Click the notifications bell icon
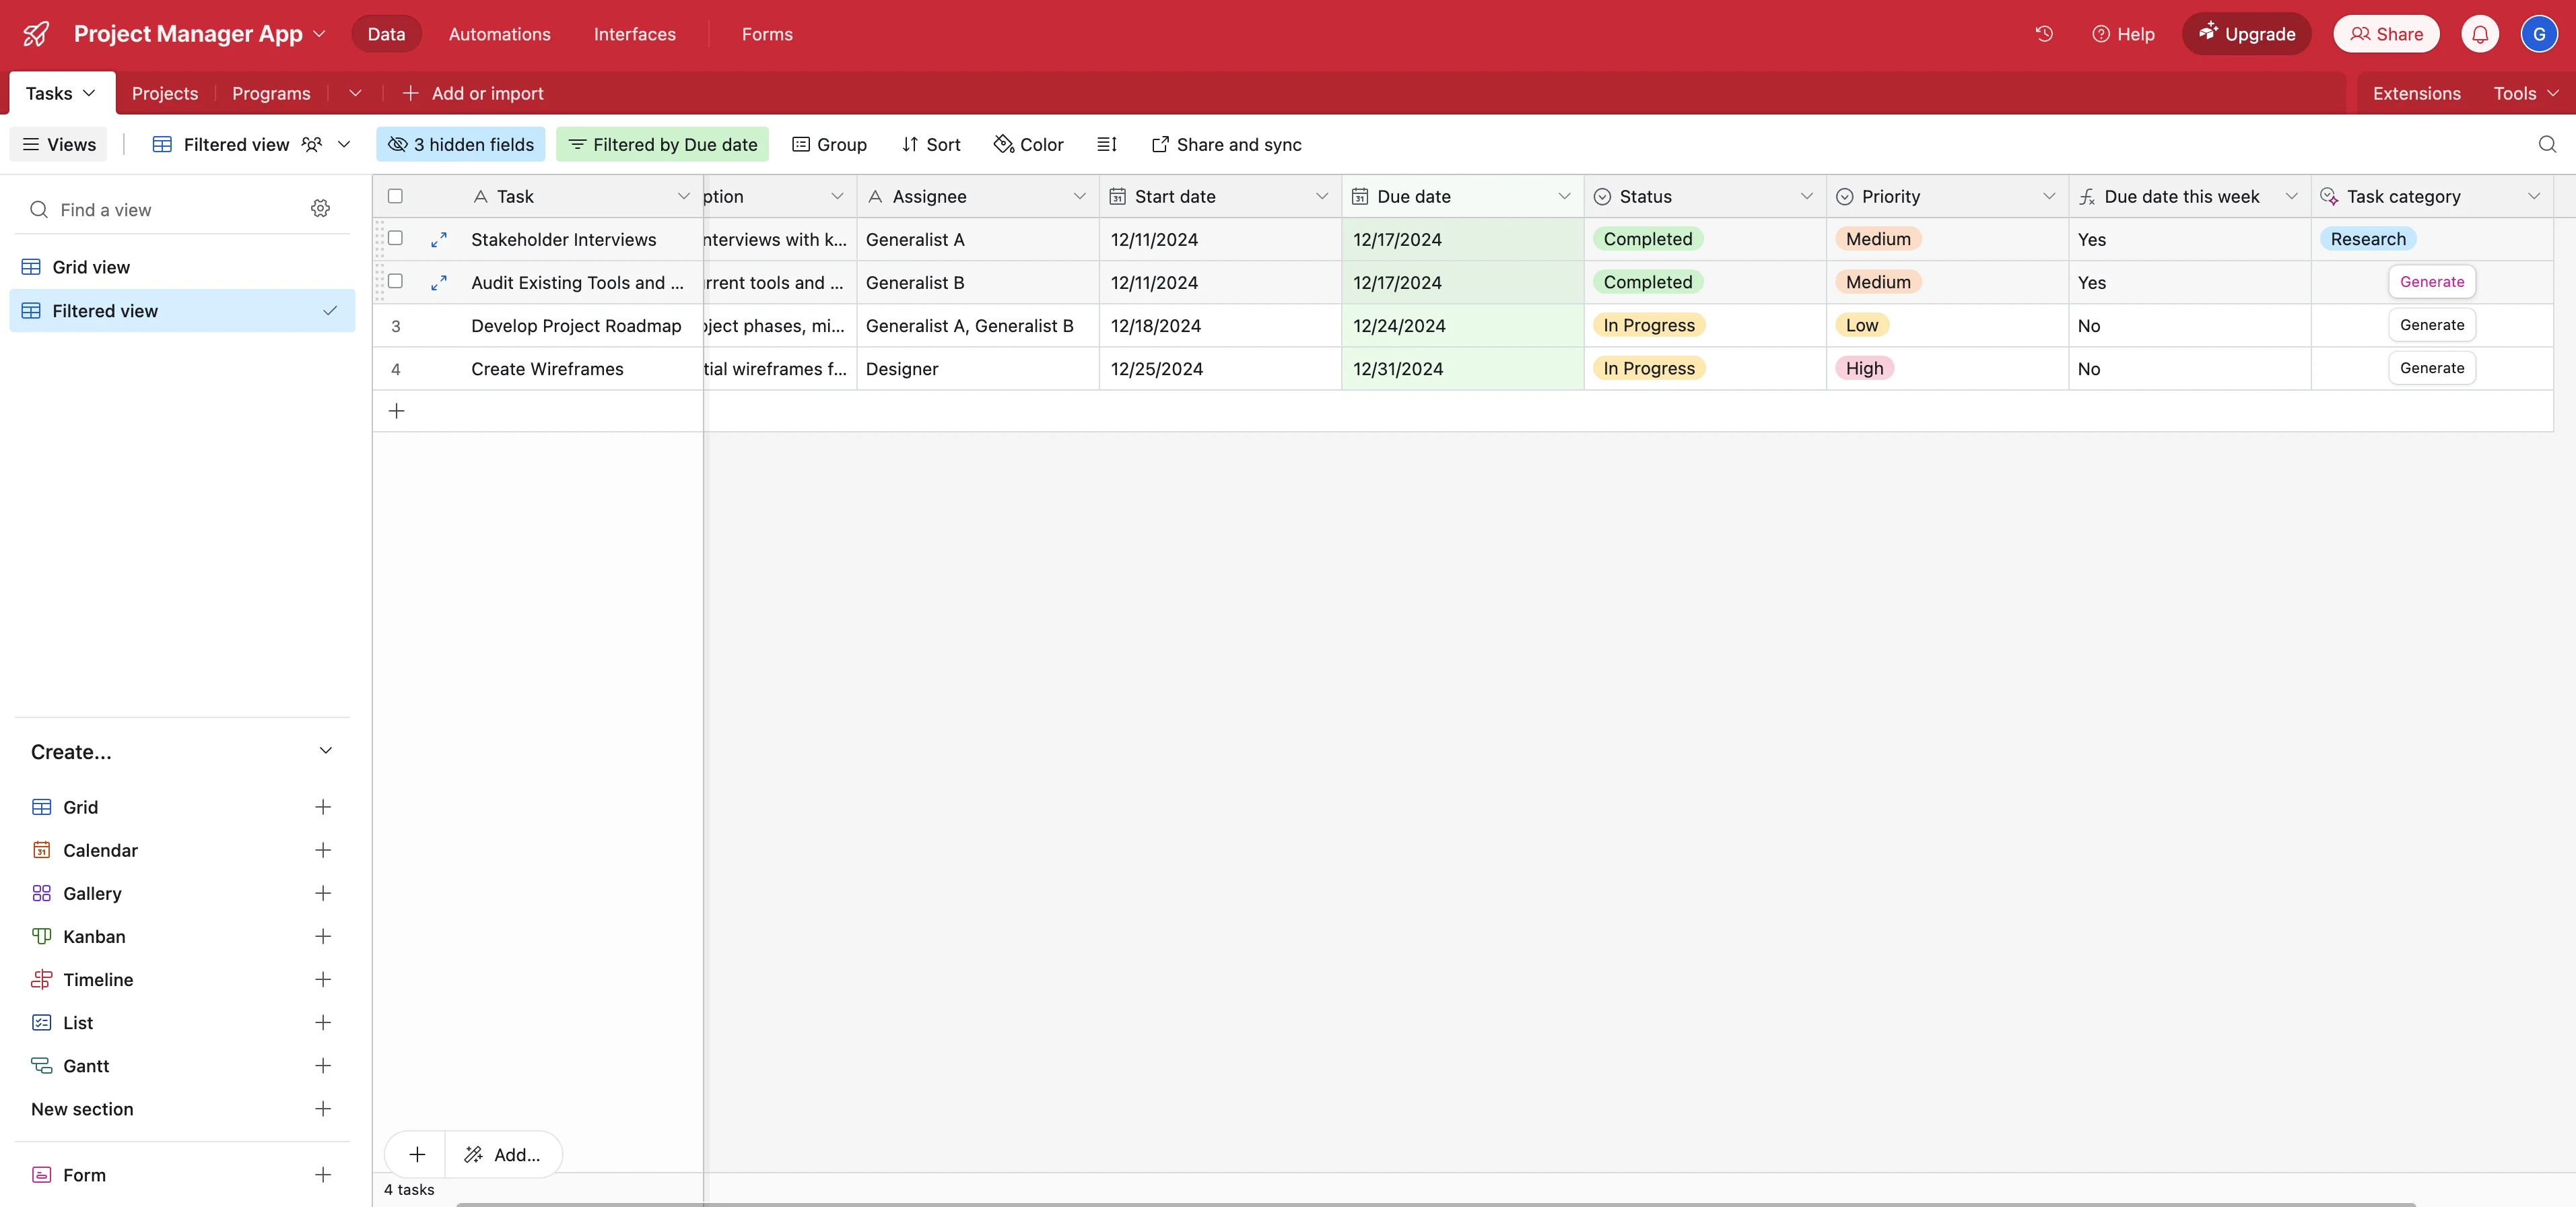 (2479, 34)
